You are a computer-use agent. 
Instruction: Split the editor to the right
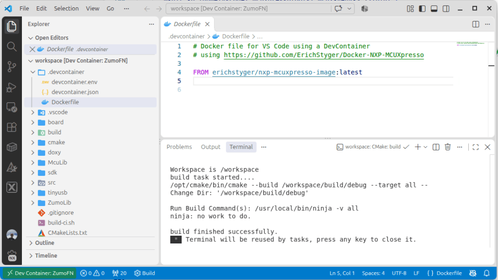click(x=476, y=24)
